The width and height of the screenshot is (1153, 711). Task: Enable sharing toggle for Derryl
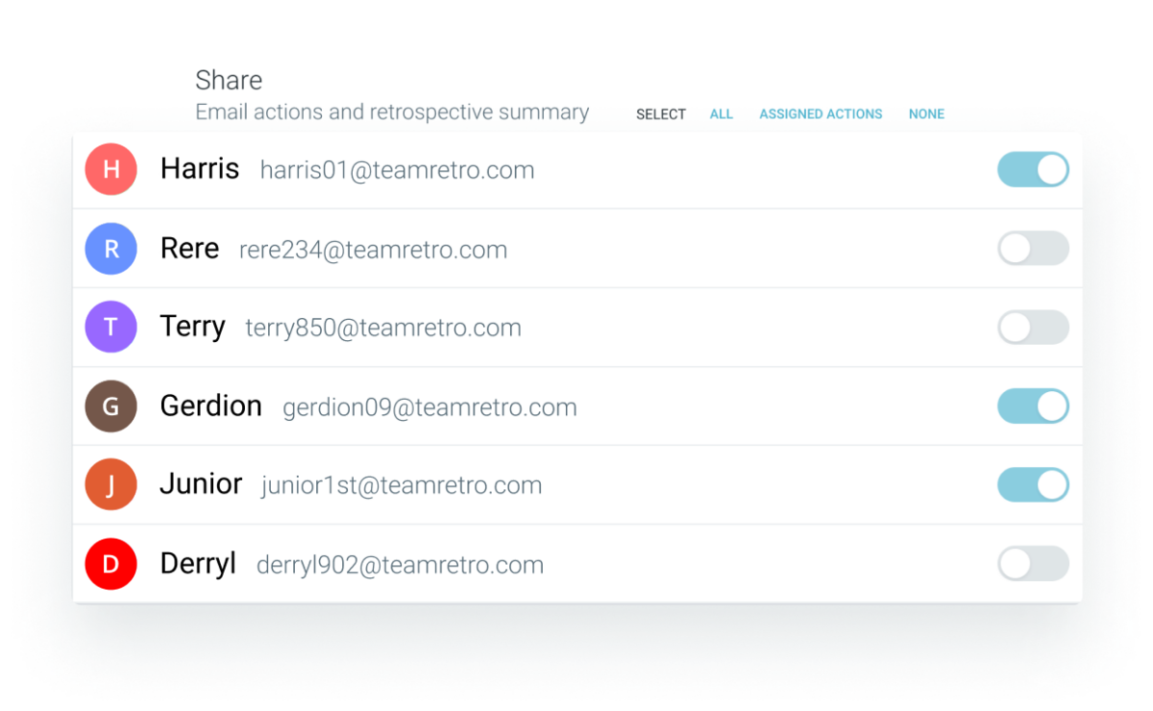click(1033, 564)
